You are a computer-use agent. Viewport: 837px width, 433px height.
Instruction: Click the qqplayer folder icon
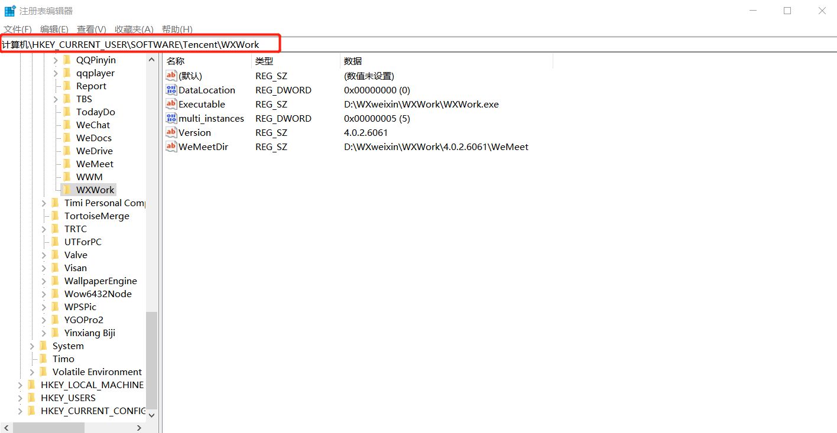[x=67, y=73]
